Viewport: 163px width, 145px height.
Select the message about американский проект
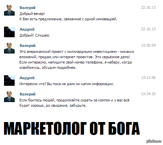click(77, 60)
